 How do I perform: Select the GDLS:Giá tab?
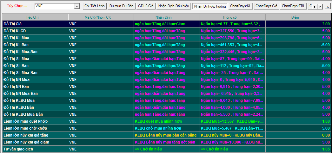click(x=146, y=6)
